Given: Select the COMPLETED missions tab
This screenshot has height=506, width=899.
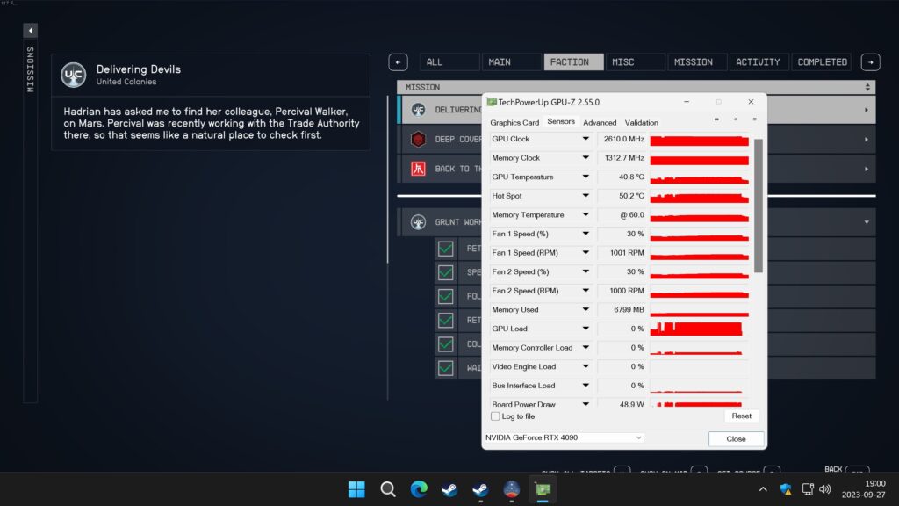Looking at the screenshot, I should (822, 62).
